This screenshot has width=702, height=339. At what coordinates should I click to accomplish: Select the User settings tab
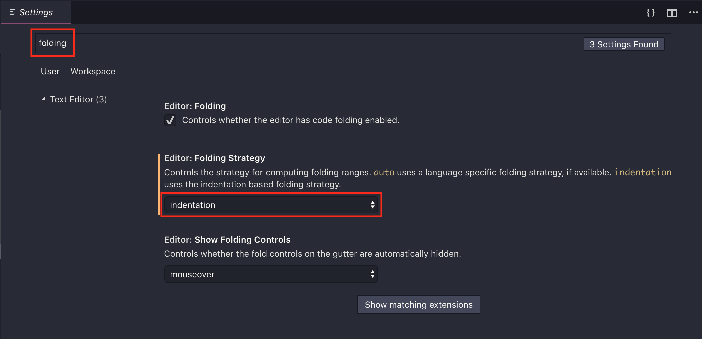tap(50, 71)
